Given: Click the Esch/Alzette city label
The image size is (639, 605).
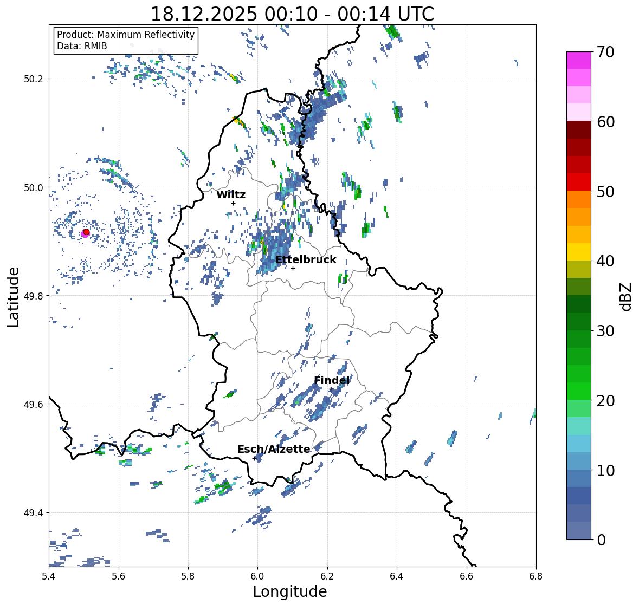Looking at the screenshot, I should point(274,449).
